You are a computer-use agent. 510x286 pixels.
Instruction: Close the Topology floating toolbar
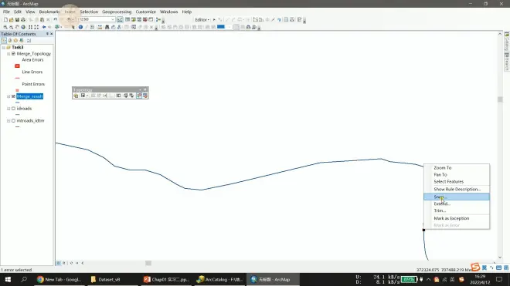(x=145, y=90)
